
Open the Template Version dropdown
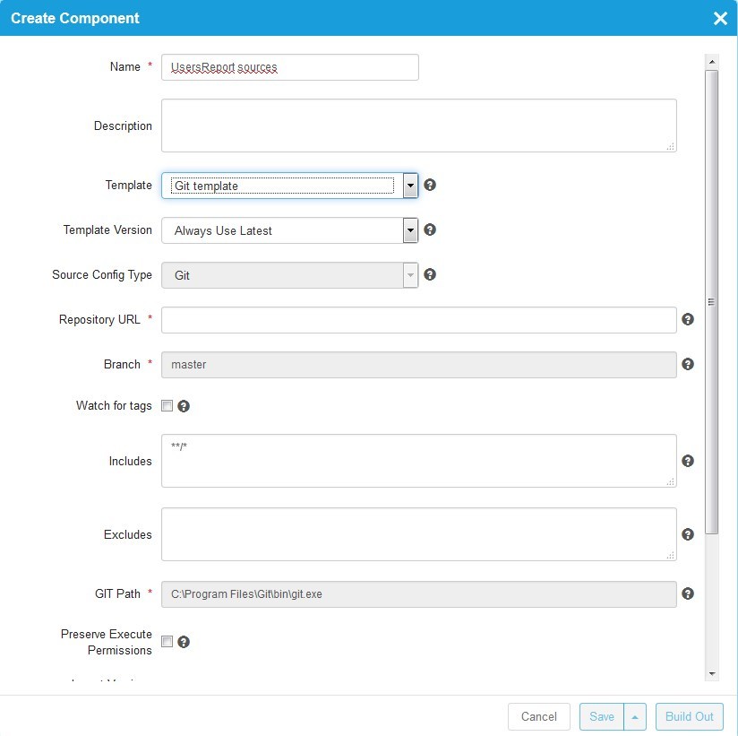[x=410, y=230]
